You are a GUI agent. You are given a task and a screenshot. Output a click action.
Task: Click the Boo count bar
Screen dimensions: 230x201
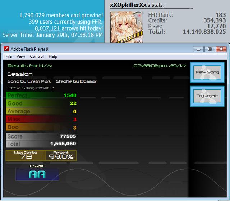point(41,127)
